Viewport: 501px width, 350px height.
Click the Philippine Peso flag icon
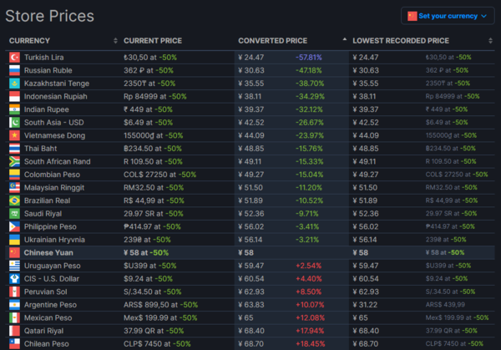click(14, 226)
